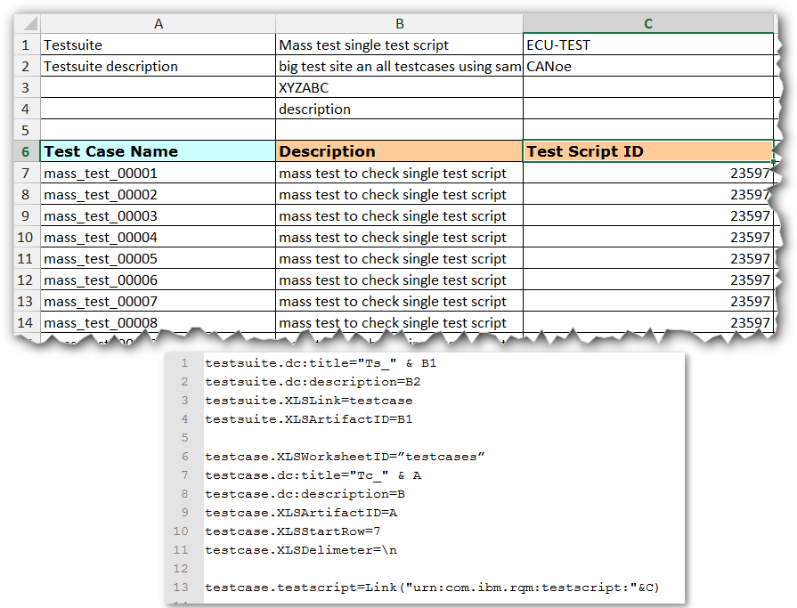
Task: Select cell containing 'ECU-TEST'
Action: point(647,45)
